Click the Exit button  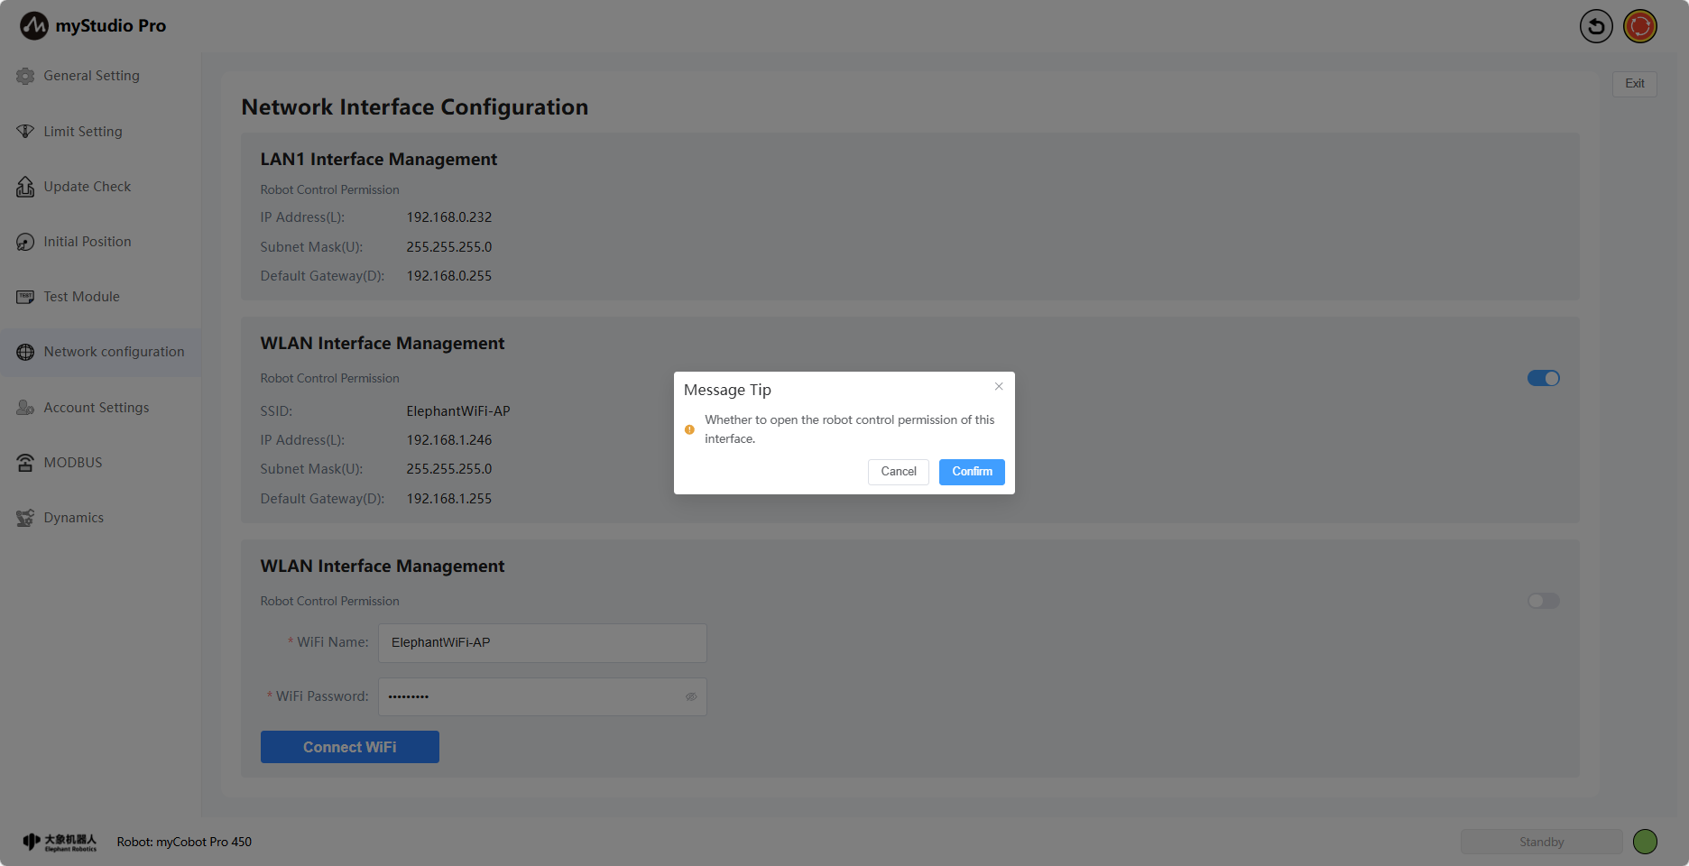(1634, 84)
